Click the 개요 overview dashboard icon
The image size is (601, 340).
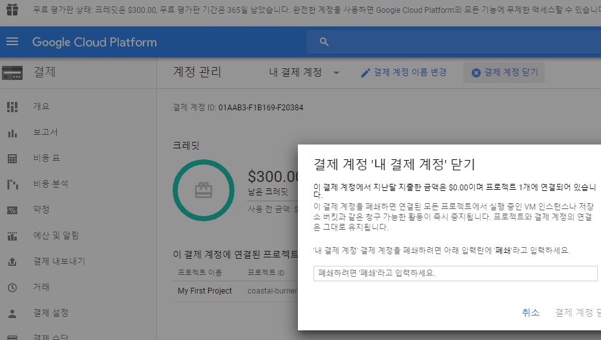12,107
